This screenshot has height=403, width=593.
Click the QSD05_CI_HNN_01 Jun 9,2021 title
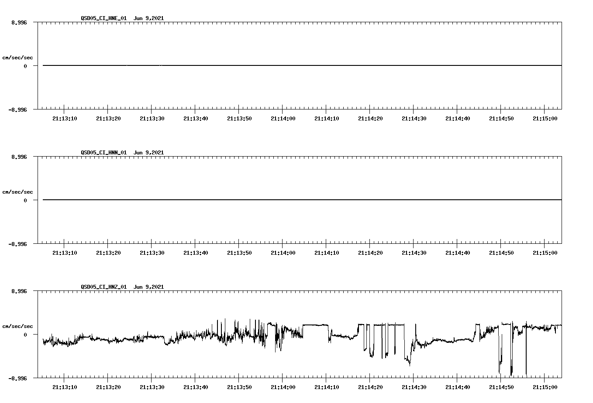click(122, 153)
